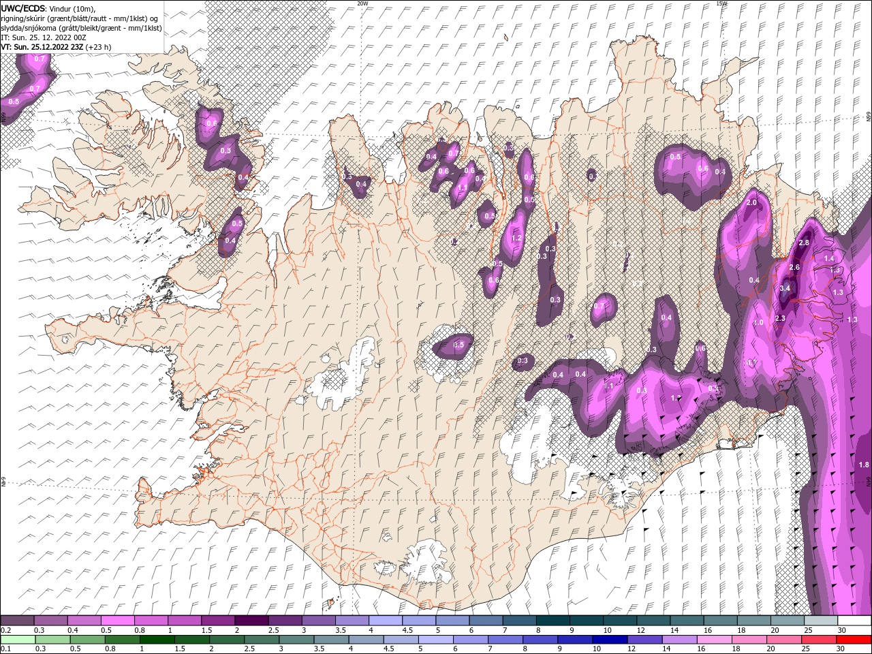
Task: Click the '2.5' label in the lower legend
Action: click(x=249, y=649)
